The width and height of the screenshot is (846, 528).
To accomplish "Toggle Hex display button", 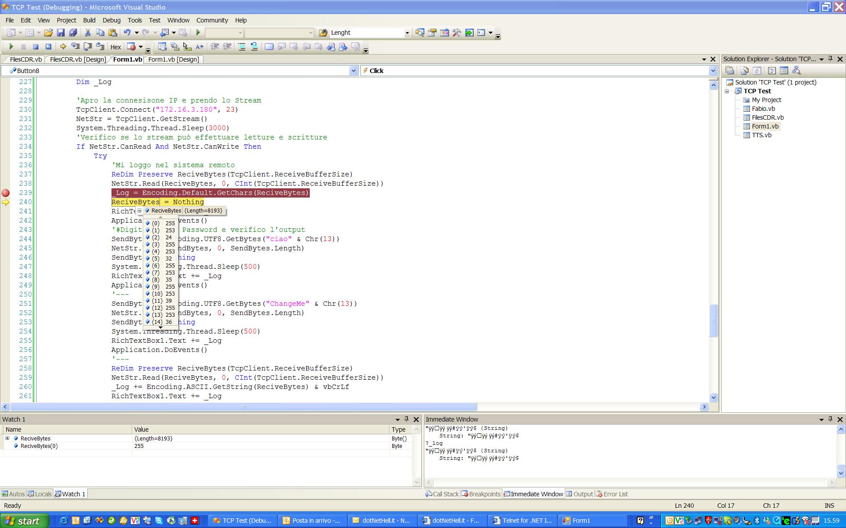I will 116,47.
